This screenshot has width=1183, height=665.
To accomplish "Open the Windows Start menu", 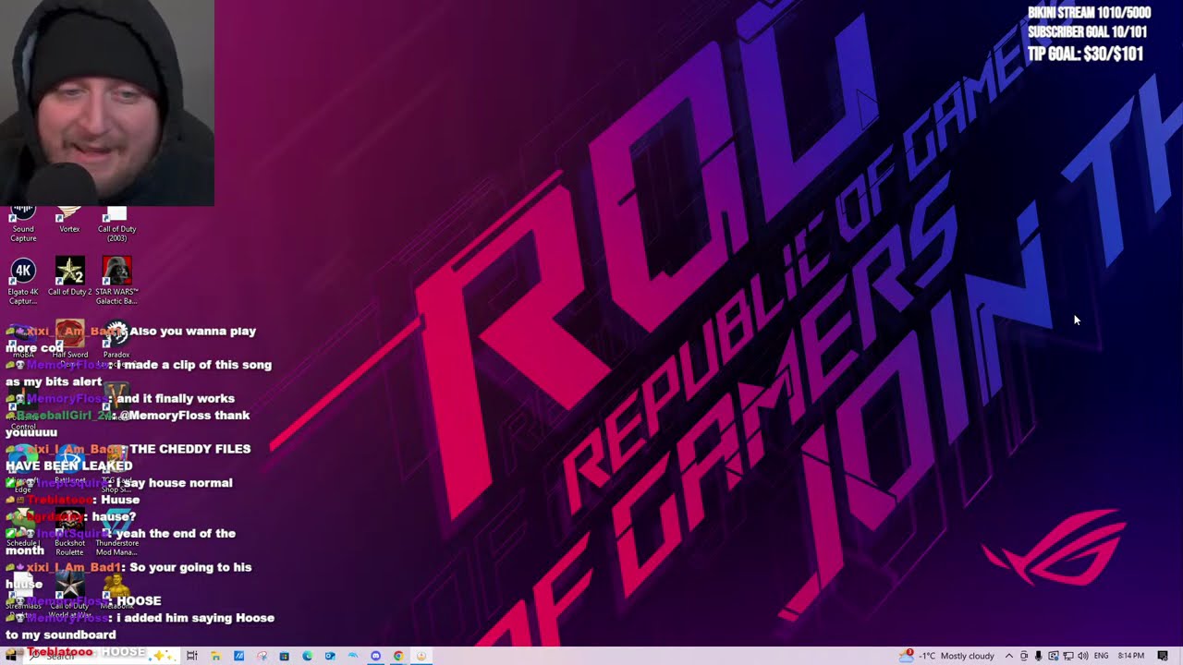I will 12,656.
